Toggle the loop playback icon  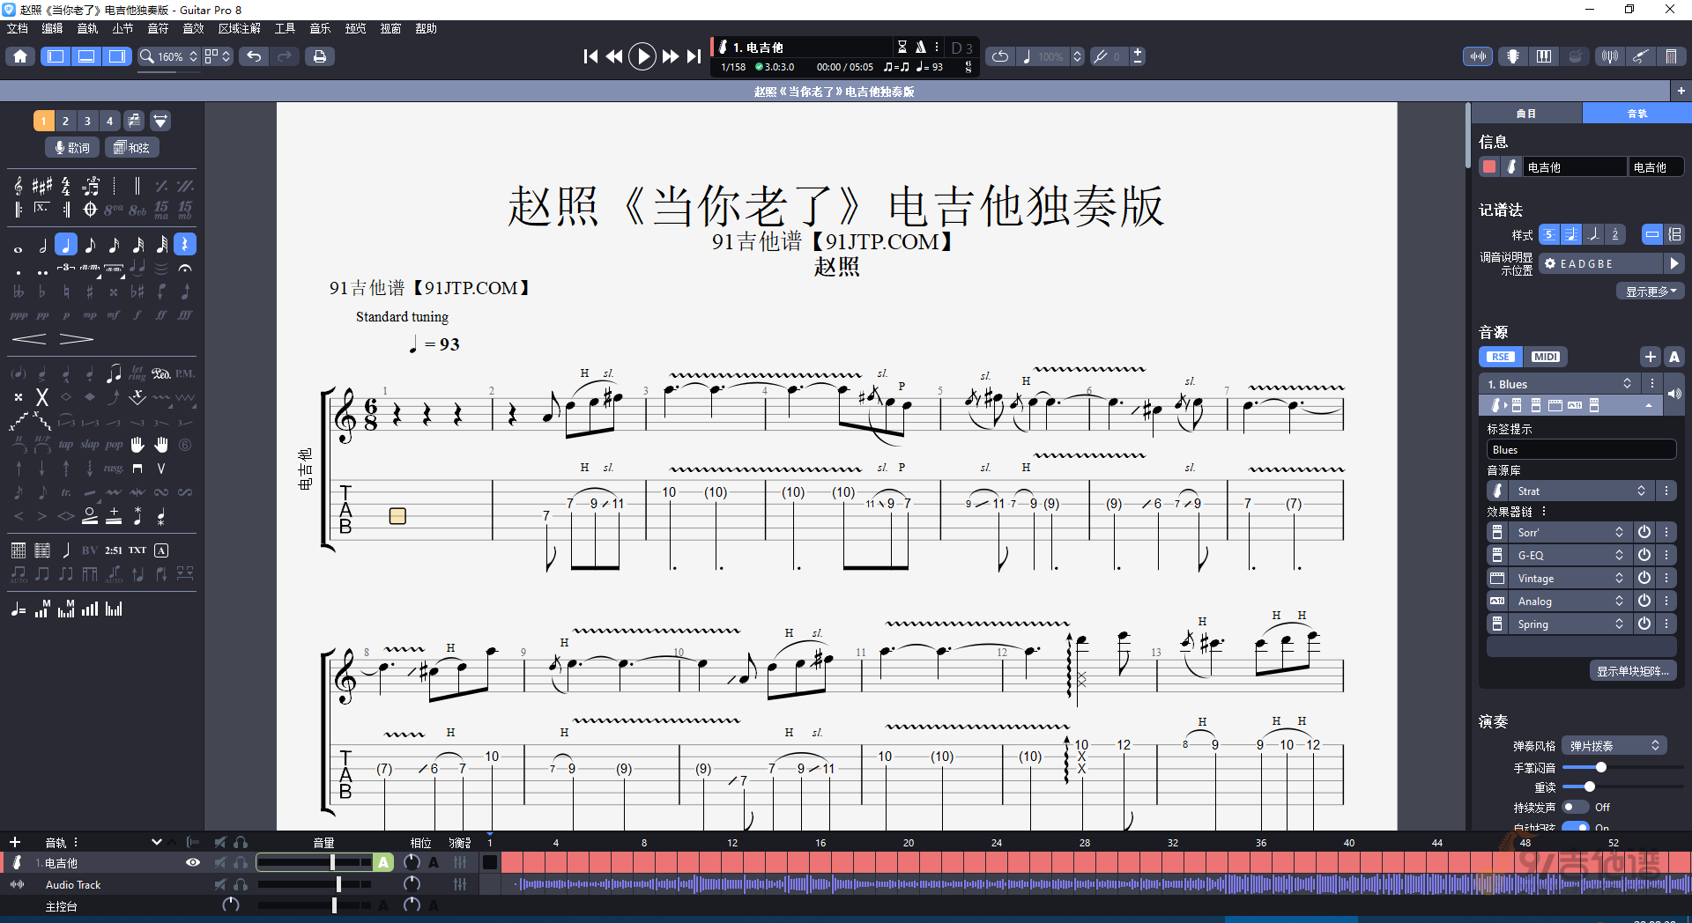[x=1000, y=56]
